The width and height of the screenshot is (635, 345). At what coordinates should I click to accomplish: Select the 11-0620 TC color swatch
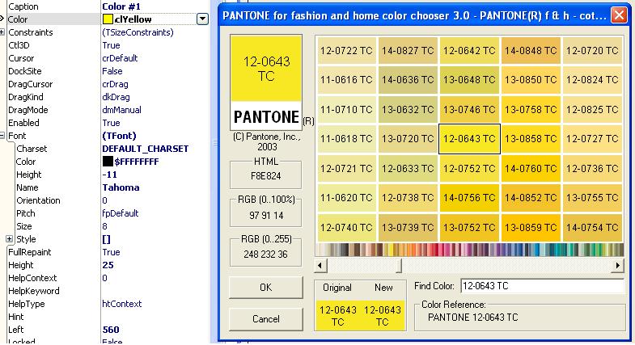click(x=347, y=198)
